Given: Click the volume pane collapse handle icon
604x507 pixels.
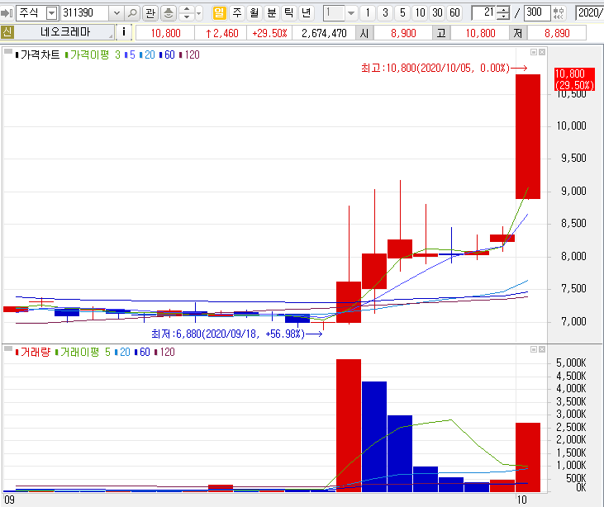Looking at the screenshot, I should [8, 348].
